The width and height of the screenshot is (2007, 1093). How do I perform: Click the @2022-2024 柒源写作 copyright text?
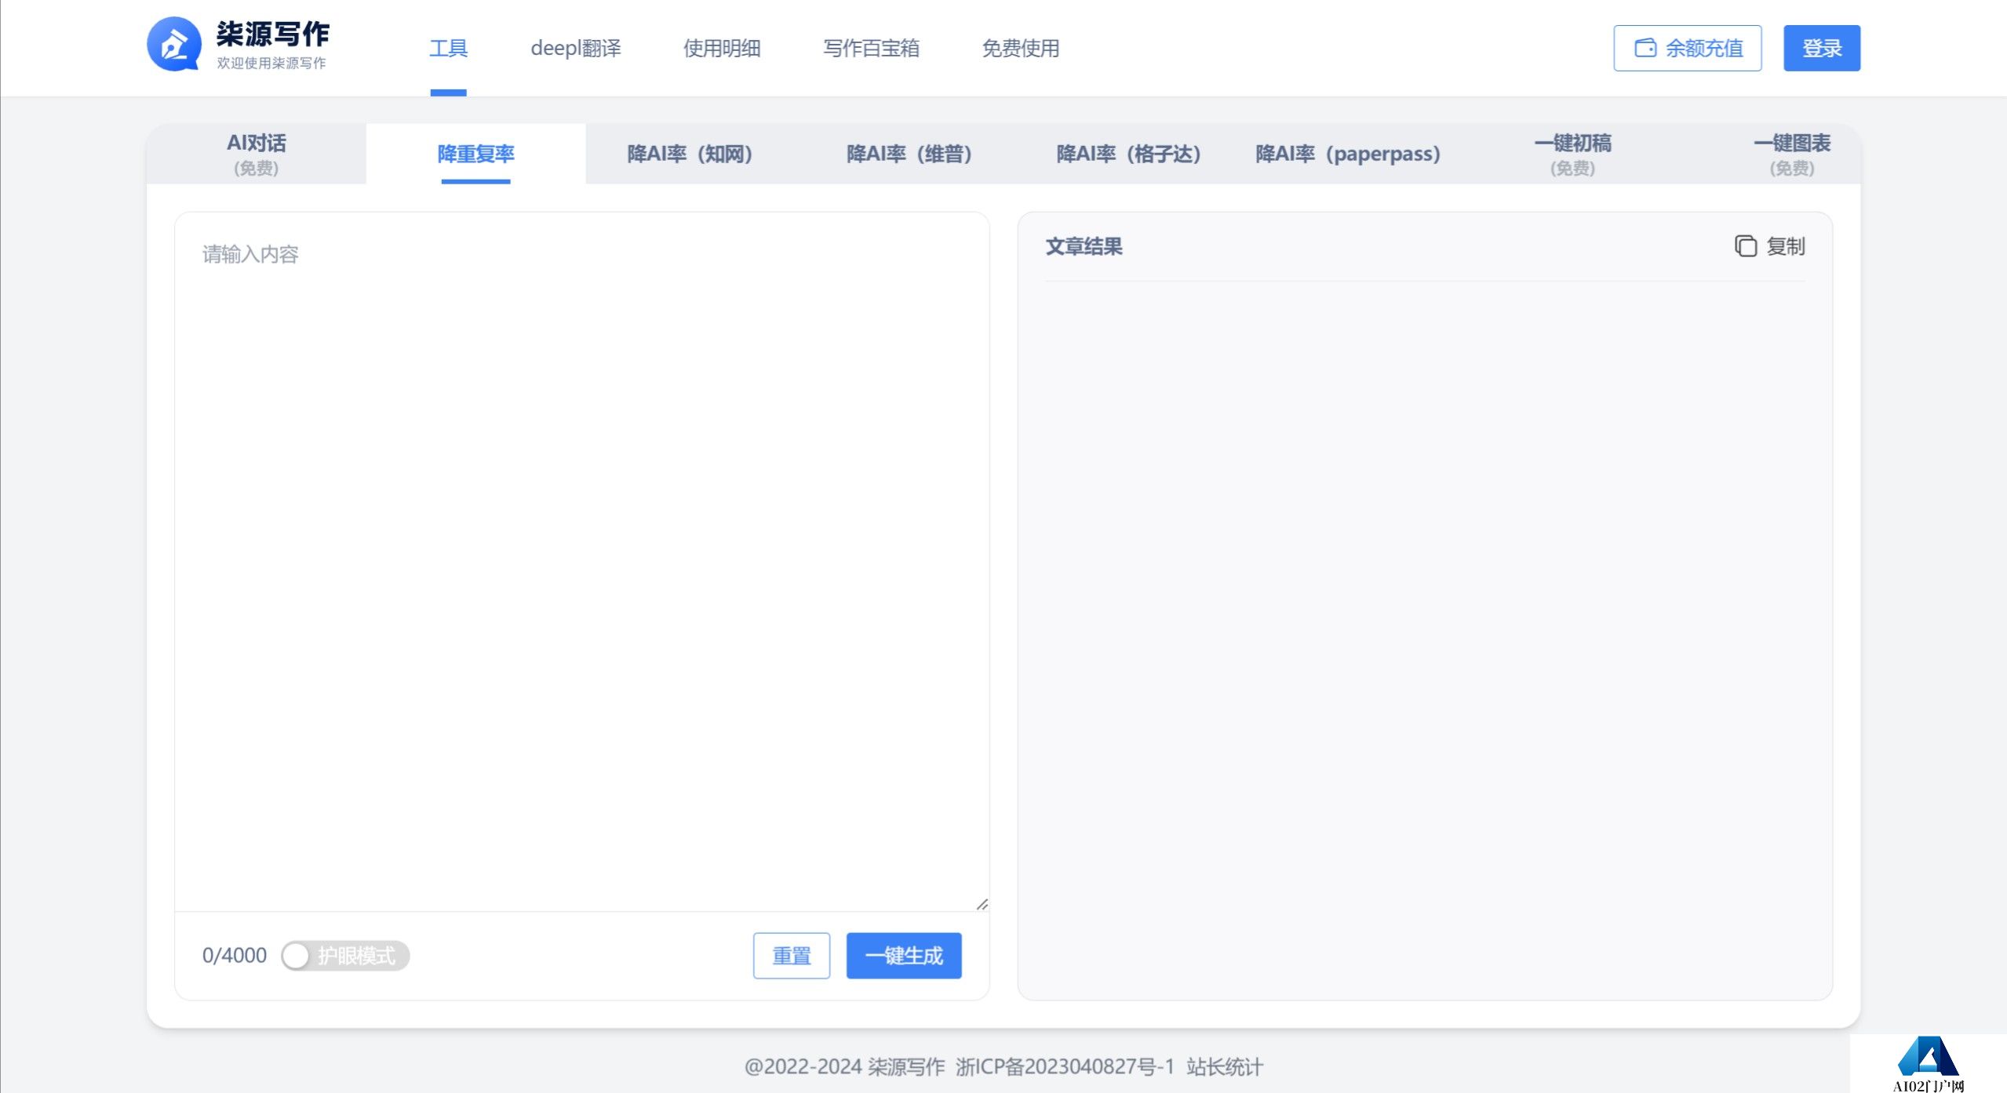pos(844,1066)
